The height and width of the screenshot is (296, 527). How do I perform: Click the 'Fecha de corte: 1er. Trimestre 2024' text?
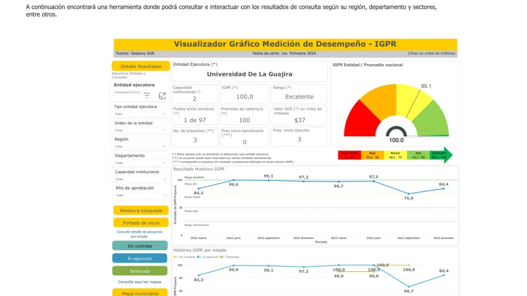coord(284,53)
